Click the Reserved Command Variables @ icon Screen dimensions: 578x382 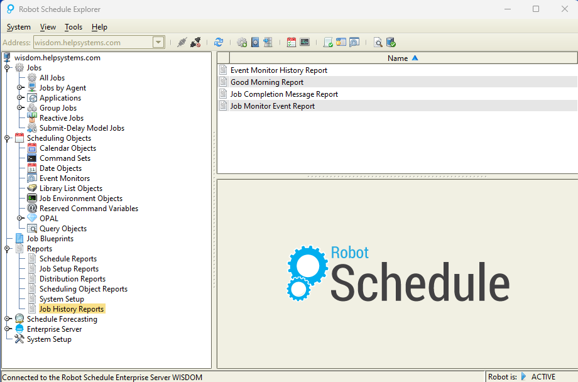32,209
